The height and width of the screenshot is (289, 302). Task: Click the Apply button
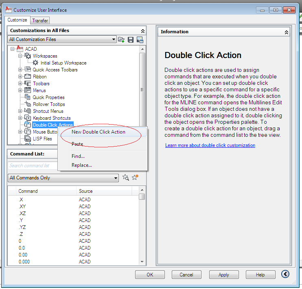coord(224,275)
